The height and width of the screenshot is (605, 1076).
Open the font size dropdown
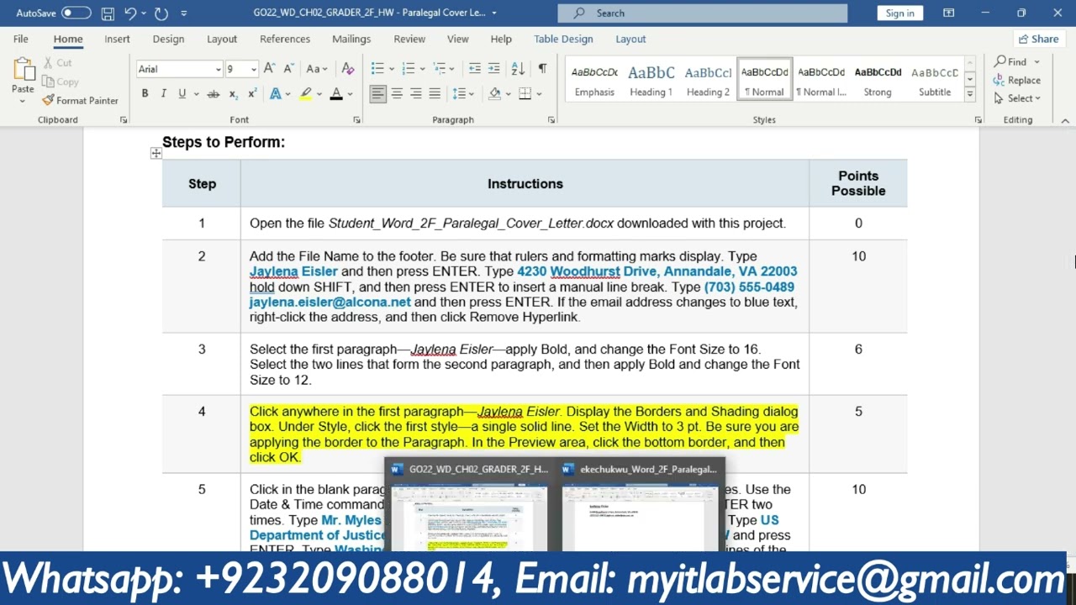(x=253, y=69)
